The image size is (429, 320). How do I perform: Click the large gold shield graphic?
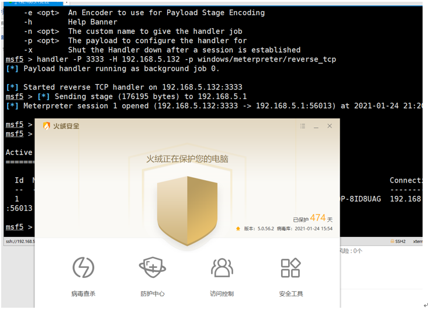tap(188, 211)
